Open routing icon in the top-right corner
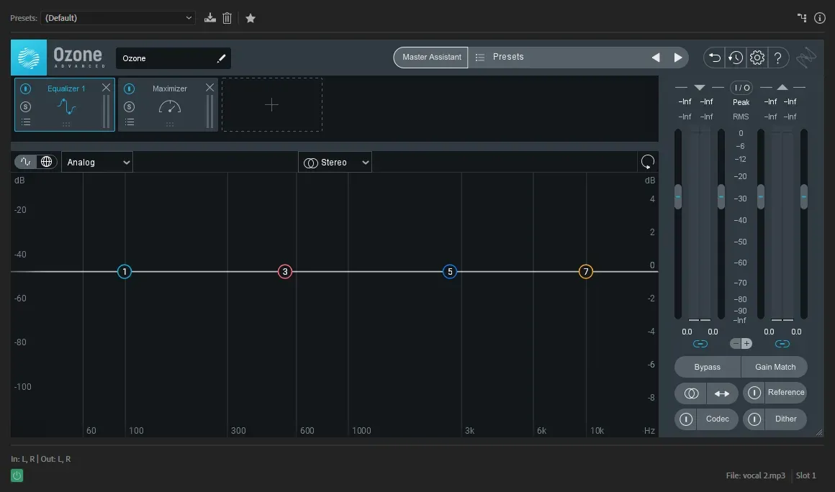The width and height of the screenshot is (835, 492). point(802,18)
